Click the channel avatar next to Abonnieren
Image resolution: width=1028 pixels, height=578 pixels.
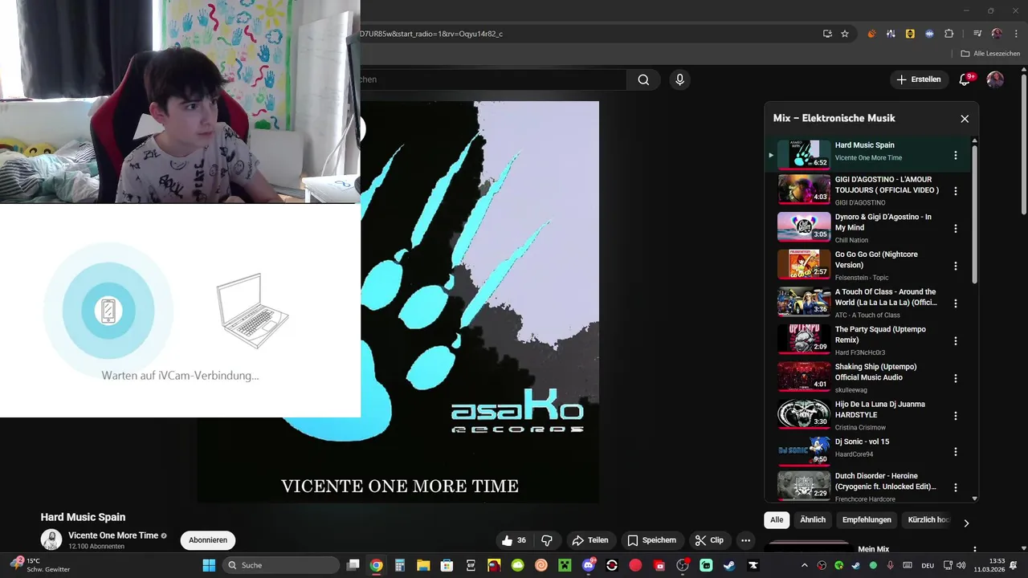pyautogui.click(x=51, y=540)
